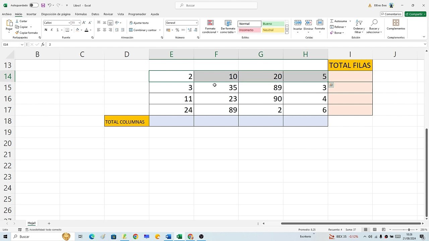Viewport: 429px width, 241px height.
Task: Click the title bar Buscar search box
Action: point(216,5)
